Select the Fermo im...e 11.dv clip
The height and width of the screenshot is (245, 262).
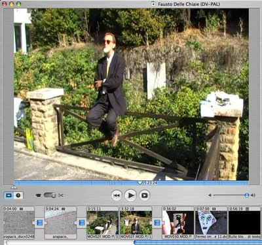(211, 223)
